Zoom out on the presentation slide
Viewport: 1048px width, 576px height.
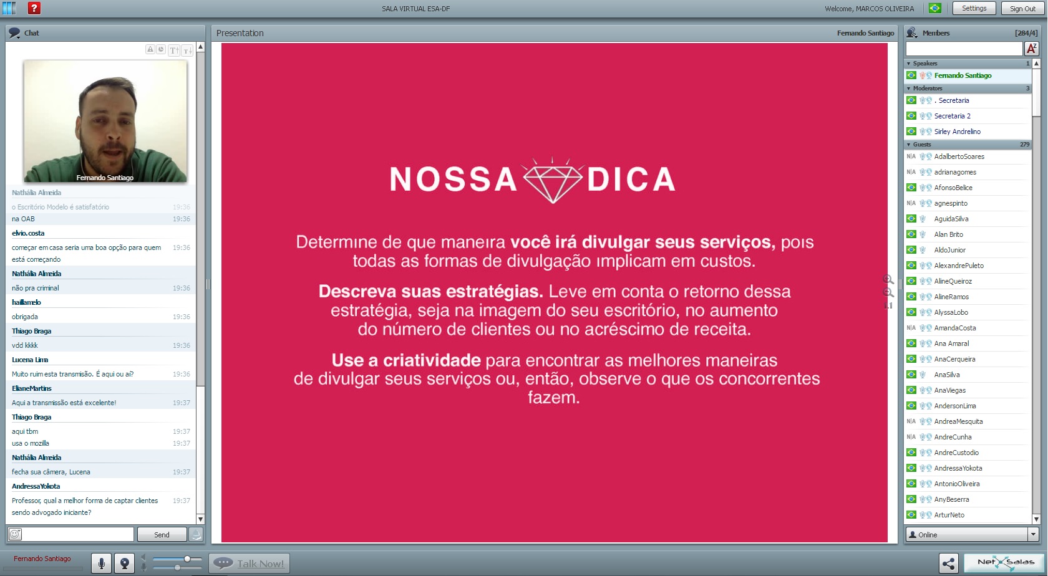[x=888, y=292]
